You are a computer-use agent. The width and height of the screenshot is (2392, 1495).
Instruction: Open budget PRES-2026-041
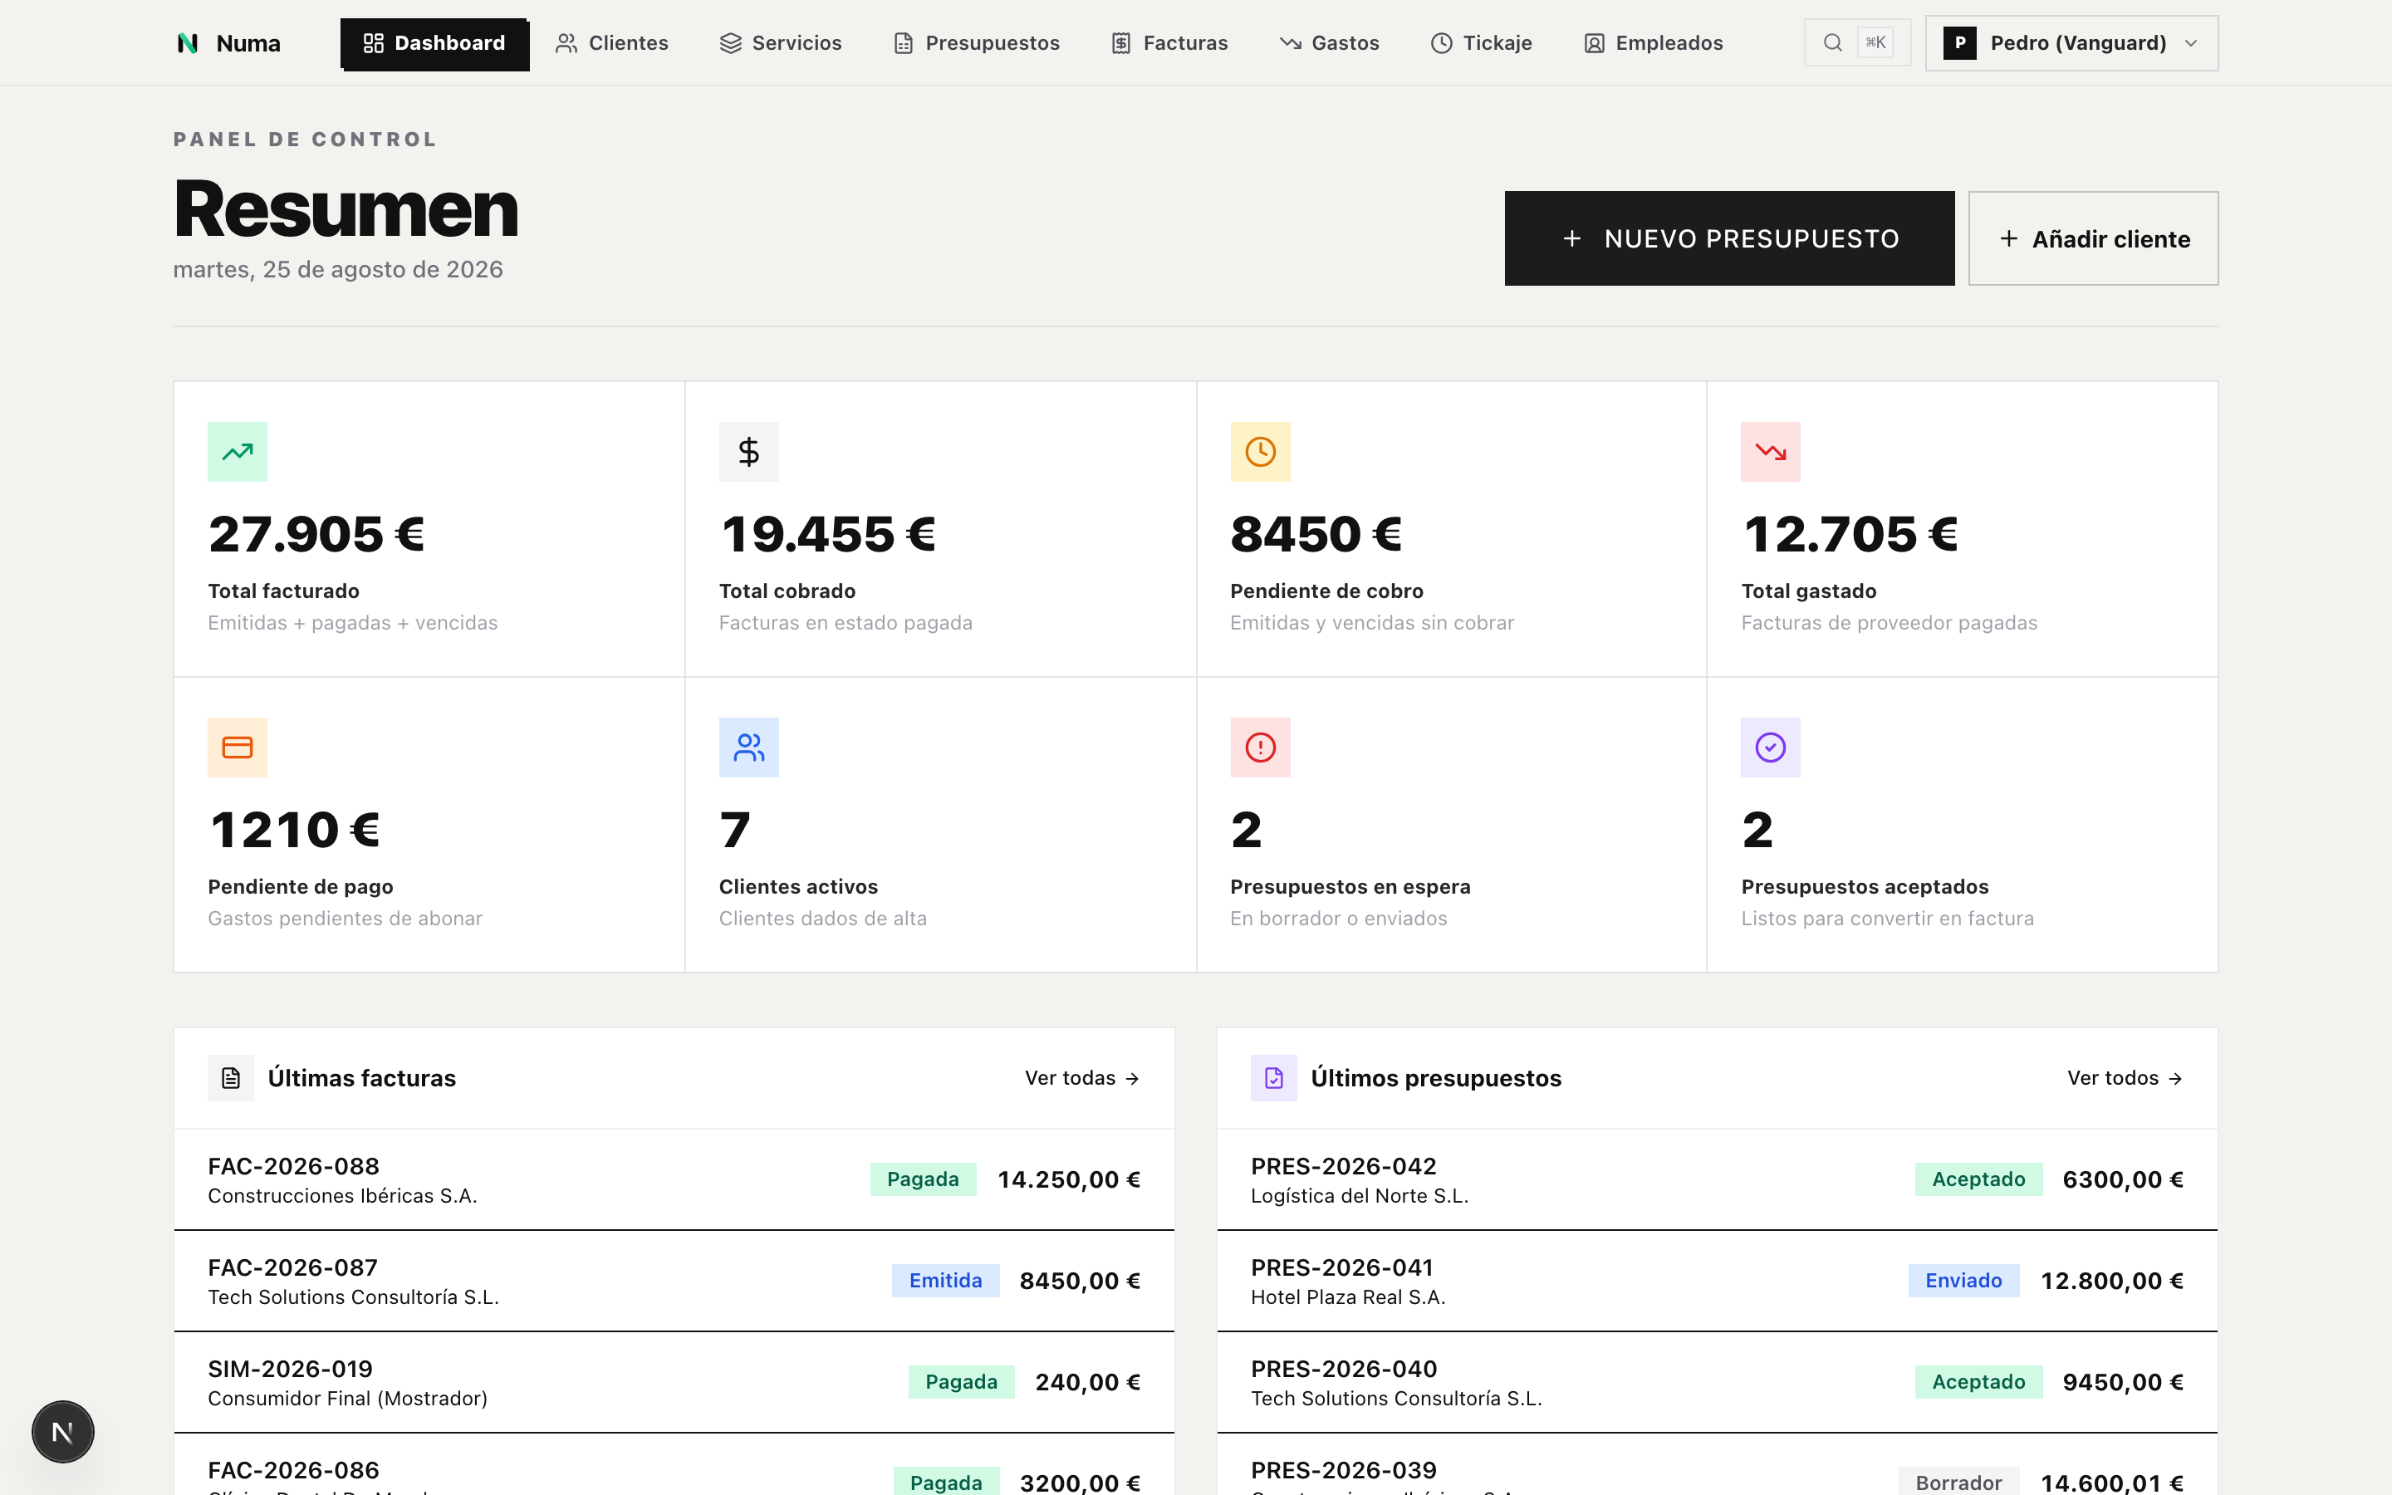(1717, 1282)
